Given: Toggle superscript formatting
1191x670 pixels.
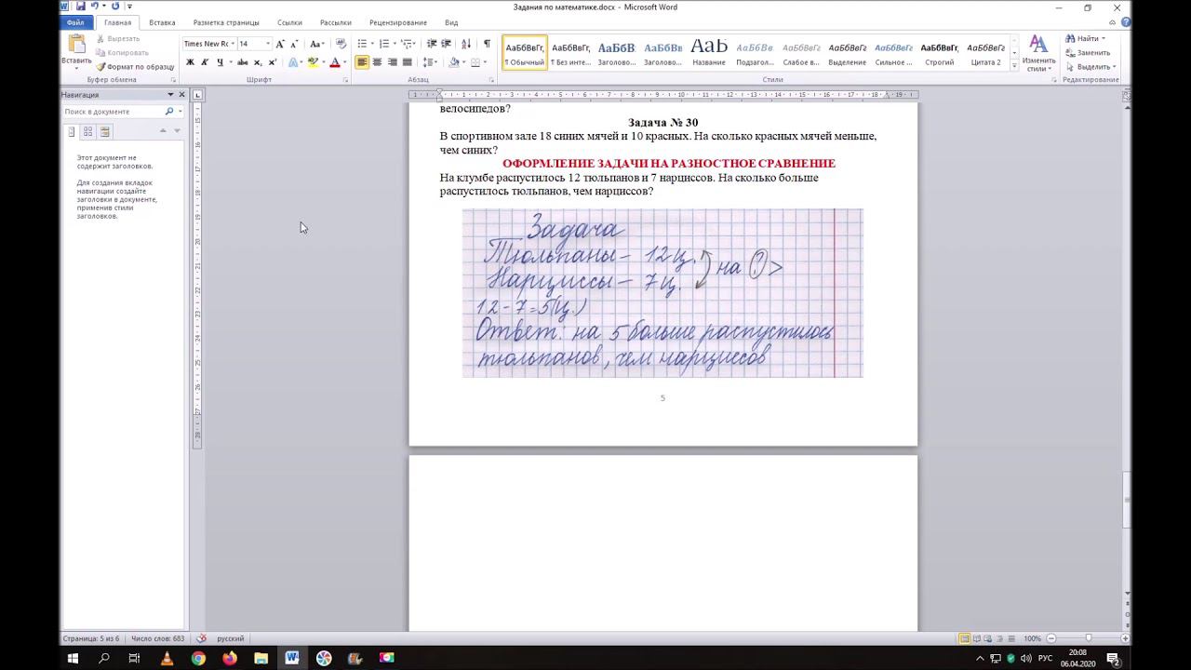Looking at the screenshot, I should [273, 62].
